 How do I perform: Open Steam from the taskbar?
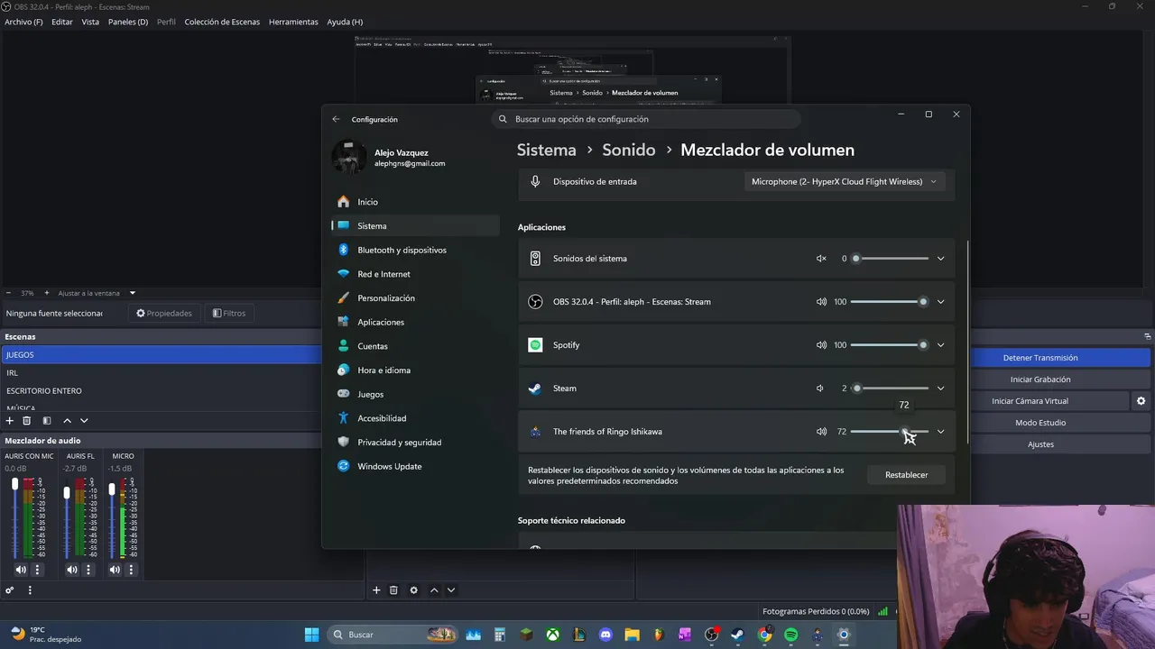(x=737, y=635)
